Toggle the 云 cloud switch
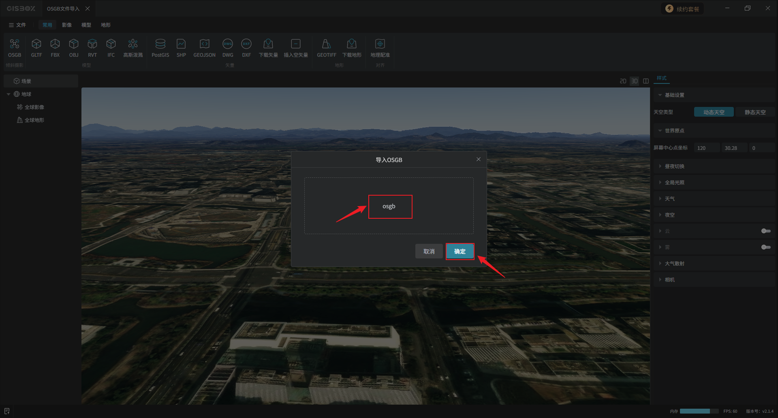The width and height of the screenshot is (778, 418). tap(765, 231)
